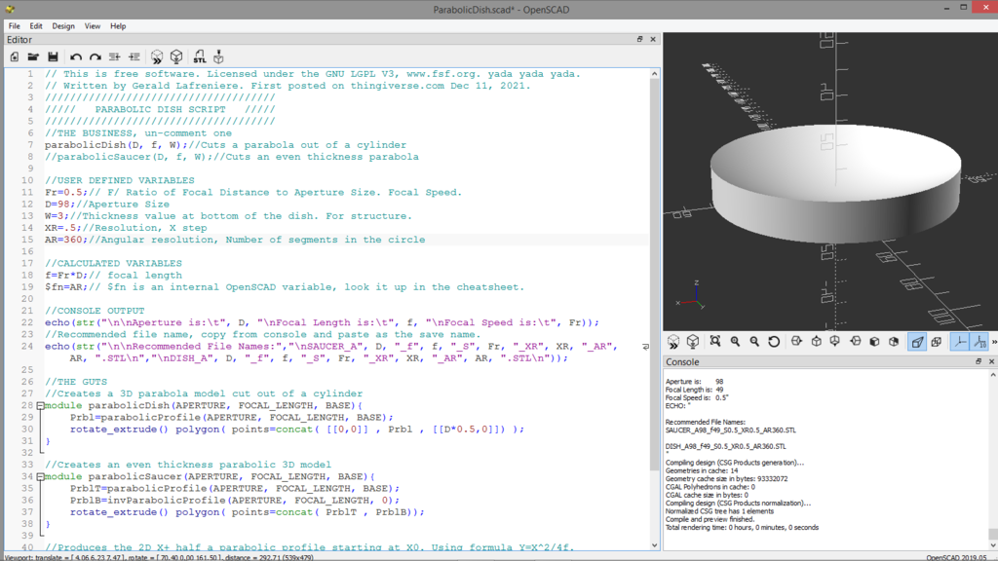Screen dimensions: 998x561
Task: Send the design to 3D printing
Action: (218, 57)
